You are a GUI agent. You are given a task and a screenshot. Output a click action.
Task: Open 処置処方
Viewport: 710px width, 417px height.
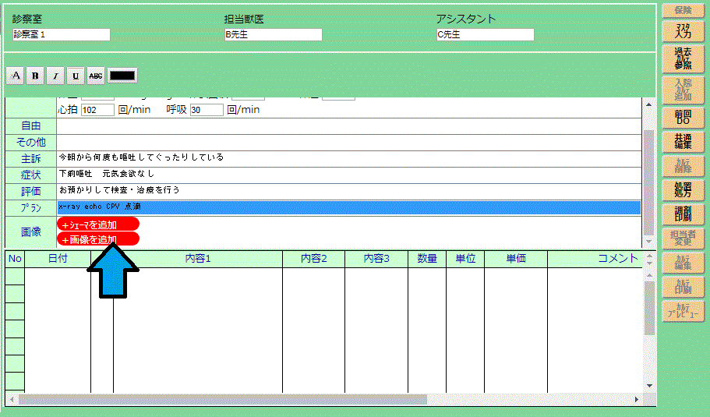pos(683,190)
